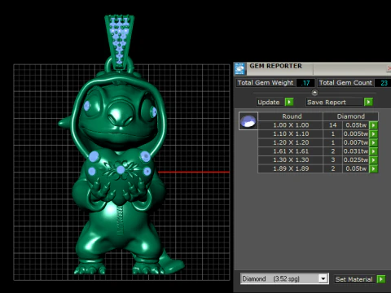The width and height of the screenshot is (391, 293).
Task: Click the green arrow next to Update
Action: point(289,102)
